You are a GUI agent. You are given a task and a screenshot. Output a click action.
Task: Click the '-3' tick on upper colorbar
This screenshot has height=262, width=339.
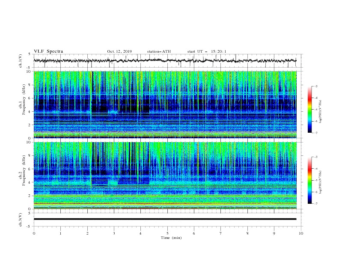[x=315, y=86]
